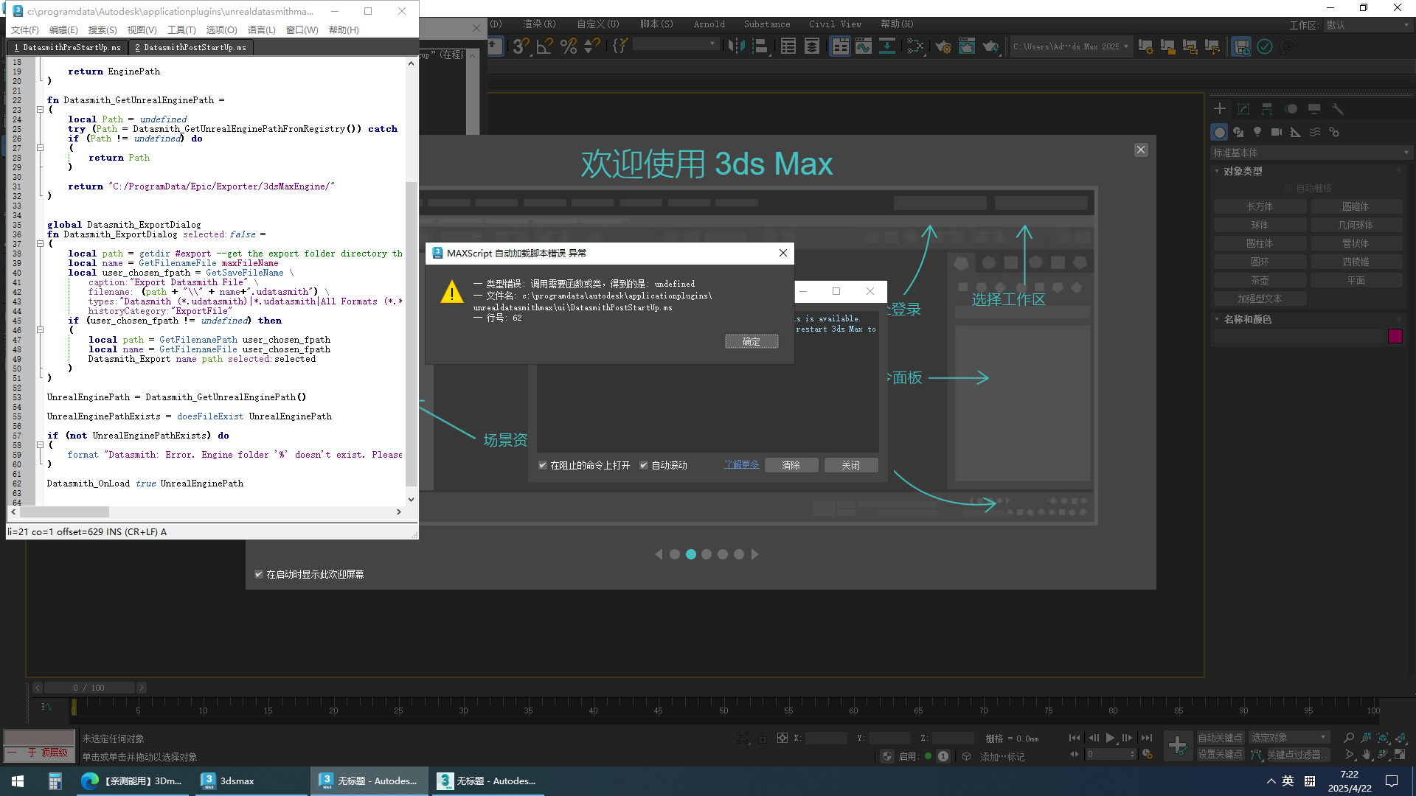The width and height of the screenshot is (1416, 796).
Task: Open the object color swatch in 名称和颜色
Action: coord(1395,336)
